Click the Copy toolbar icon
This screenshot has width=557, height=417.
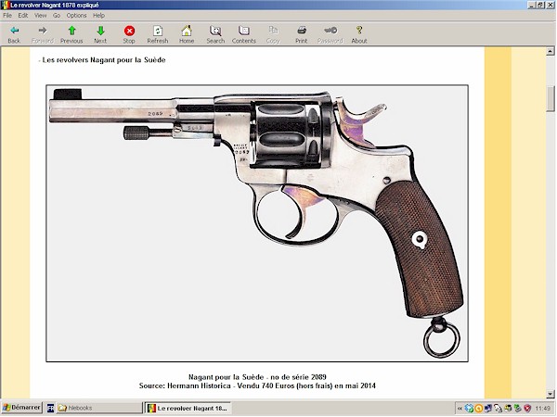(273, 35)
